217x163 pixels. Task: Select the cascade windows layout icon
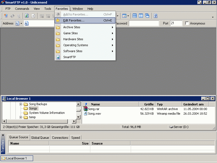point(147,16)
